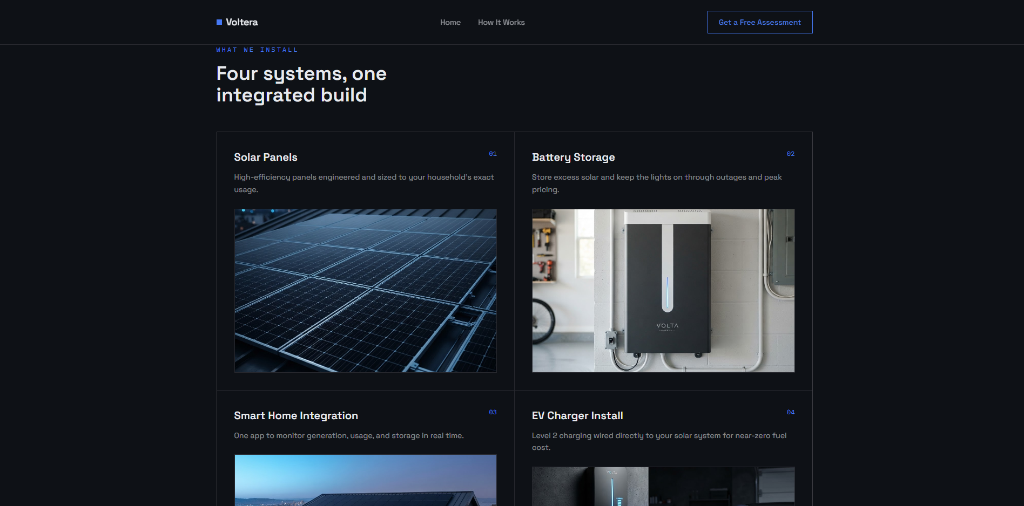This screenshot has height=506, width=1024.
Task: Click the 'One app to monitor generation' description
Action: coord(349,435)
